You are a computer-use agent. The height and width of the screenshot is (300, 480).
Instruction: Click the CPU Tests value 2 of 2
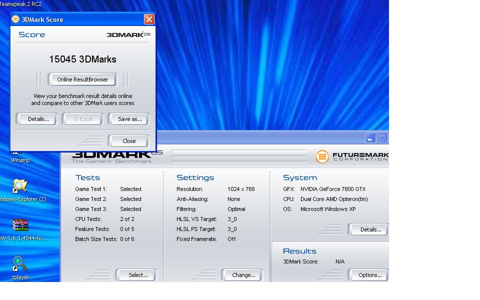pyautogui.click(x=127, y=219)
